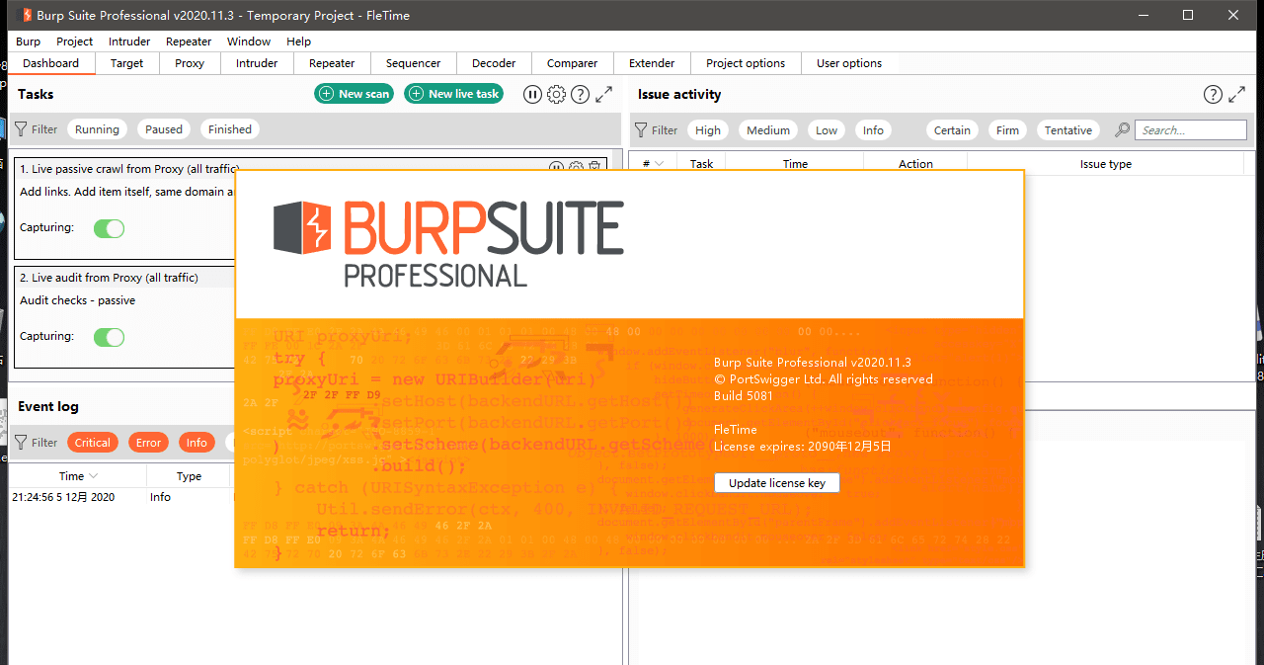Viewport: 1264px width, 665px height.
Task: Switch to the Intruder tab
Action: point(257,63)
